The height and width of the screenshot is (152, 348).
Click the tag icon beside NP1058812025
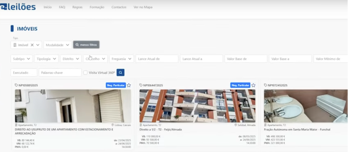pyautogui.click(x=16, y=85)
